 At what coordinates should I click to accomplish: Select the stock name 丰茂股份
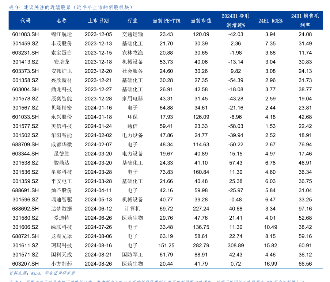pos(61,43)
